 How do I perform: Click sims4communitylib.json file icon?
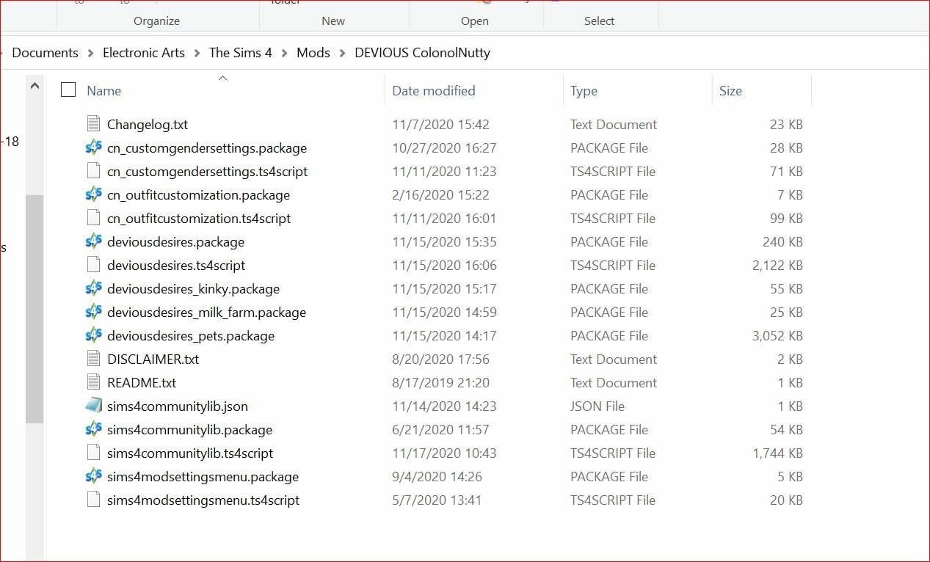point(93,406)
